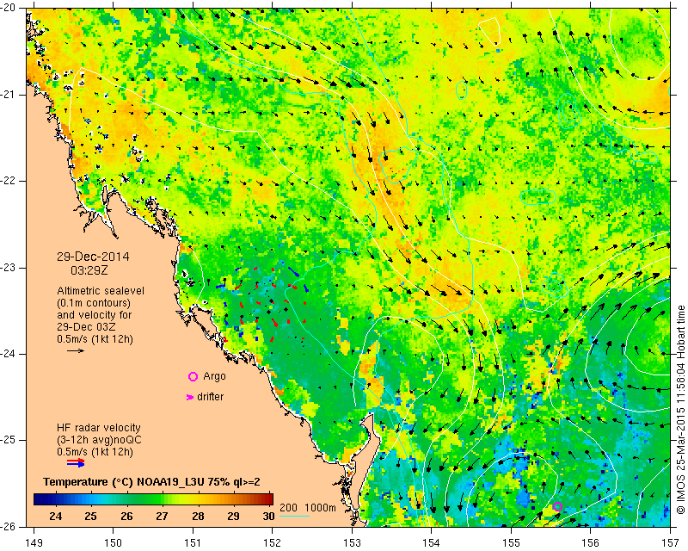Click the red and blue HF radar arrow
Image resolution: width=688 pixels, height=551 pixels.
(76, 462)
